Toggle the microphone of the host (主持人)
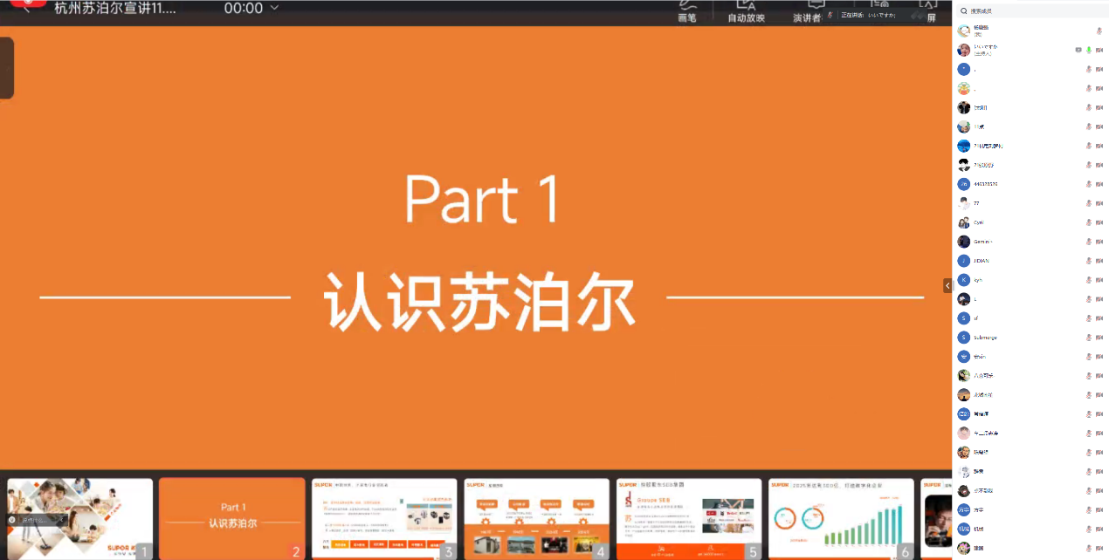Image resolution: width=1109 pixels, height=560 pixels. point(1089,51)
